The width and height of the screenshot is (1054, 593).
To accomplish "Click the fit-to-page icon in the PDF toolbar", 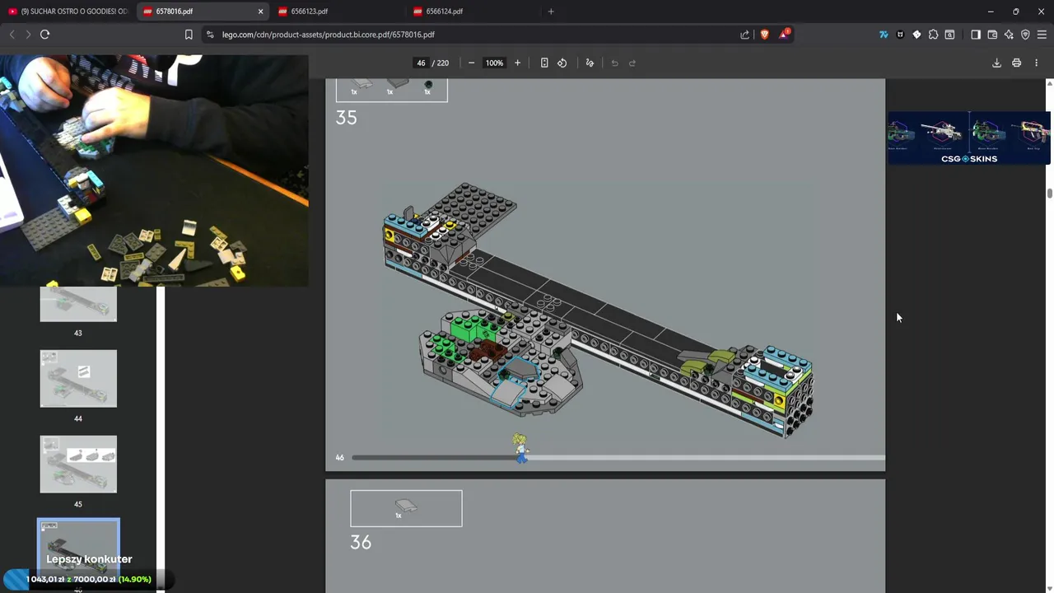I will [544, 63].
